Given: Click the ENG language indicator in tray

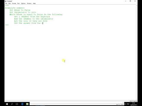Looking at the screenshot, I should coord(128,104).
